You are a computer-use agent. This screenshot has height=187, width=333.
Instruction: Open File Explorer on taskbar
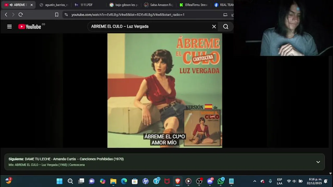coord(113,181)
